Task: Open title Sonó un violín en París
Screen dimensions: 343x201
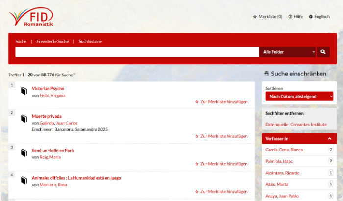Action: click(53, 151)
